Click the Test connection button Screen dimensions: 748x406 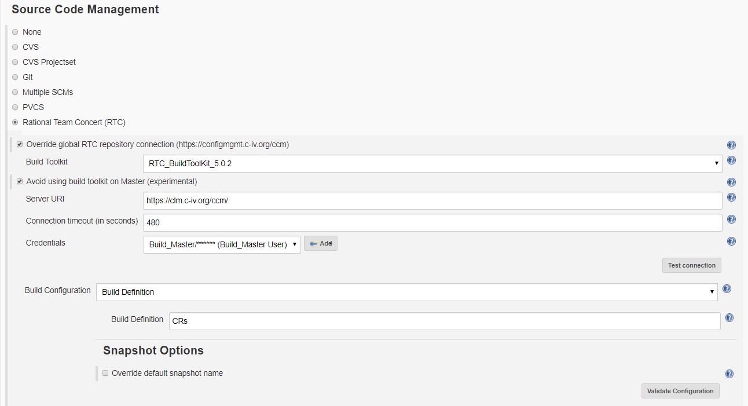tap(692, 265)
